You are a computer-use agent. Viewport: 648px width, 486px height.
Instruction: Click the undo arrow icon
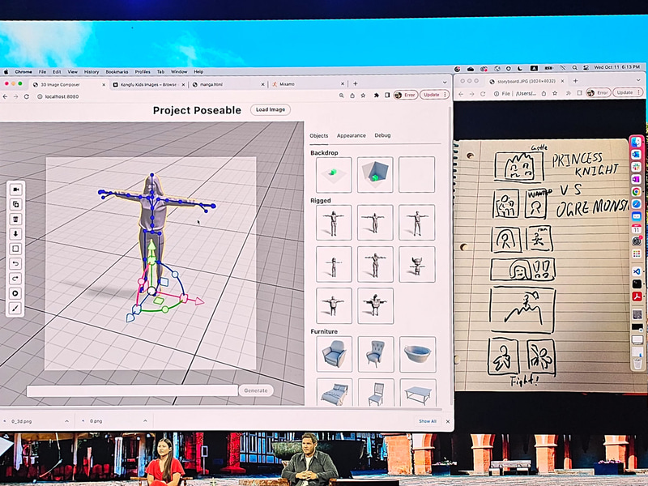tap(15, 264)
